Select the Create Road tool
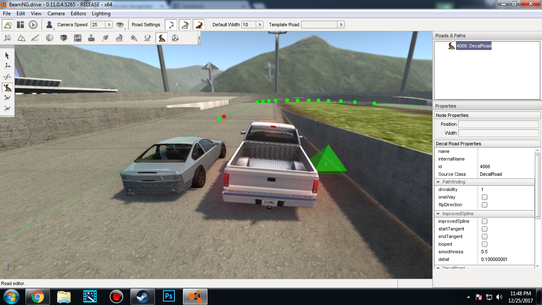 click(7, 87)
